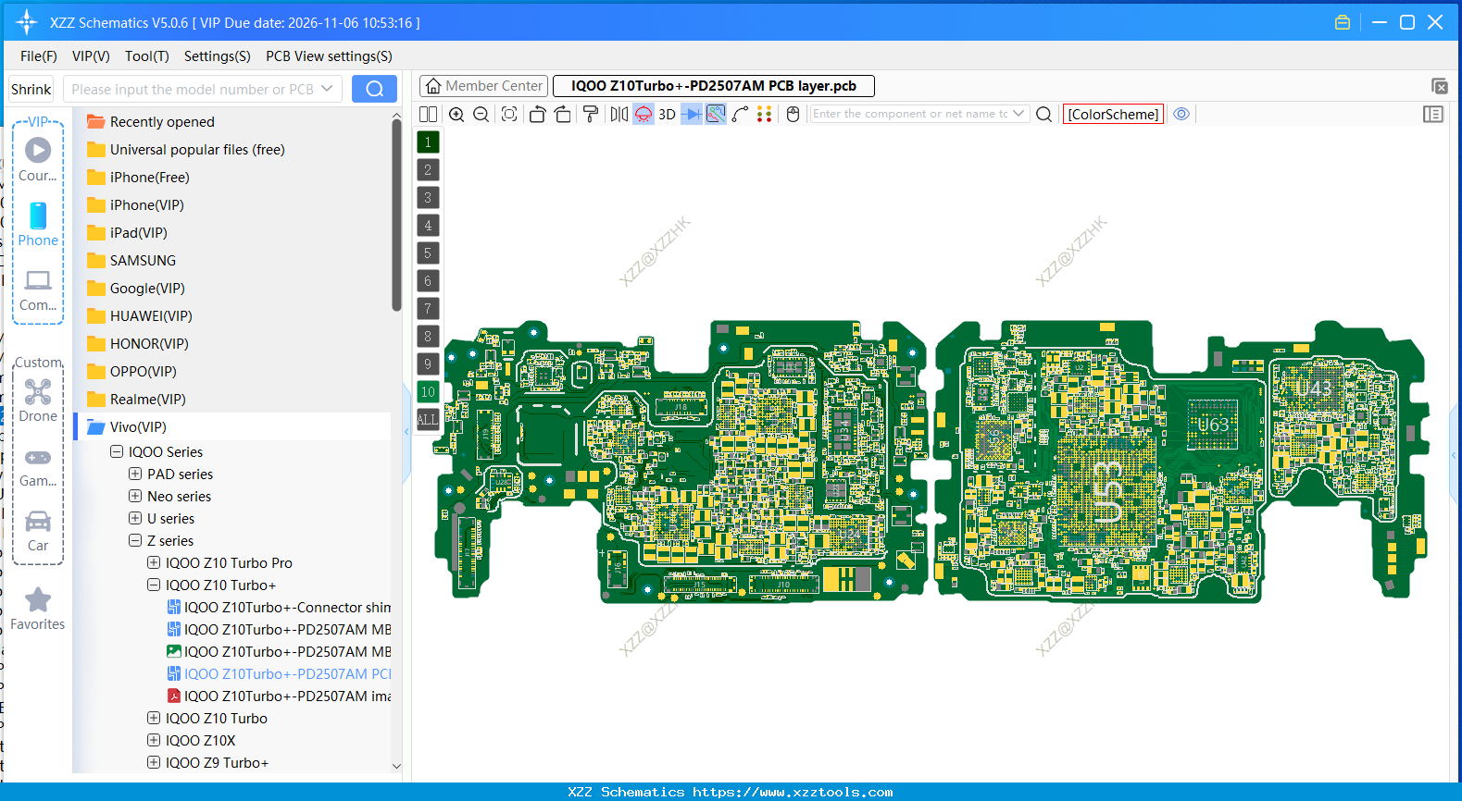Open the ColorScheme button

1113,114
